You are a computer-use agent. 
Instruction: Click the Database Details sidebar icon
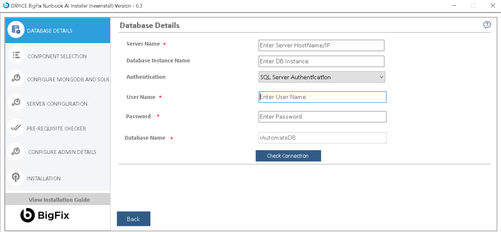(x=16, y=30)
